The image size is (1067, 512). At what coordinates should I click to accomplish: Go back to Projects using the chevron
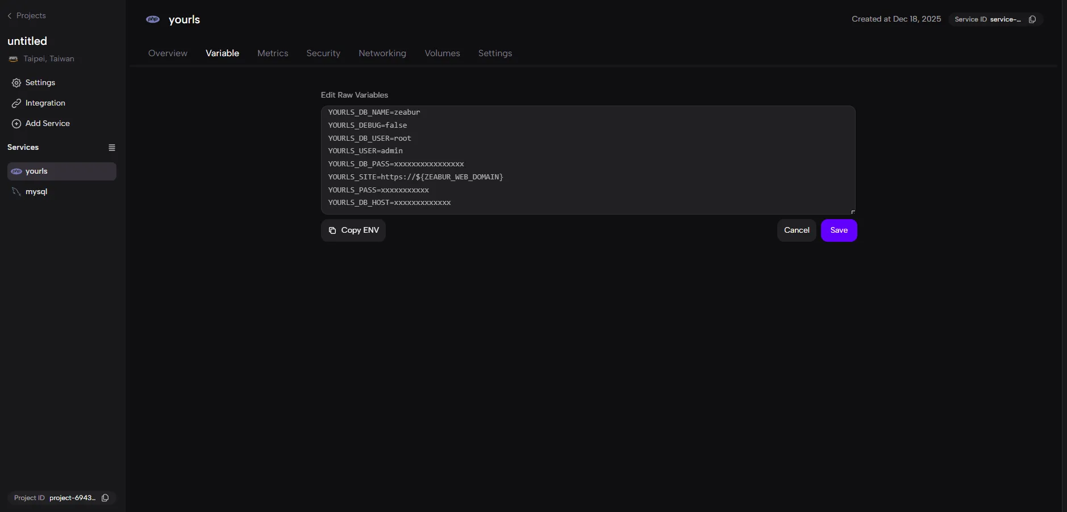pyautogui.click(x=10, y=16)
